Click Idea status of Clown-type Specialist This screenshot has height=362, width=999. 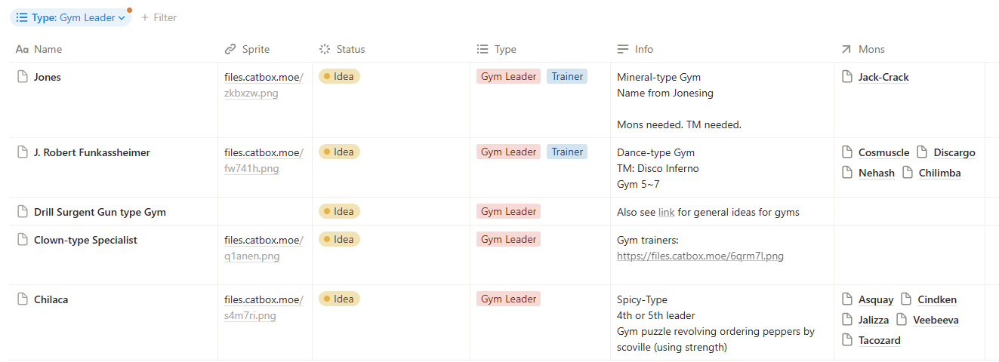tap(339, 239)
